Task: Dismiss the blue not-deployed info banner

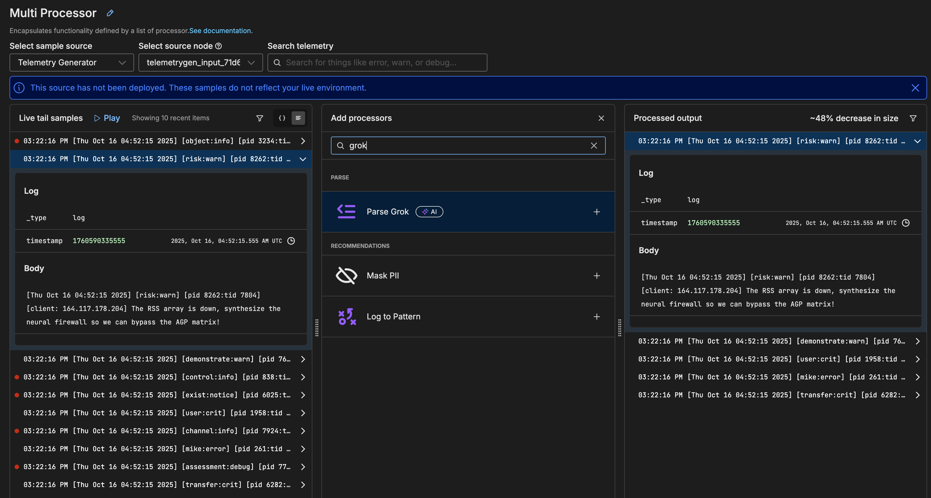Action: [915, 88]
